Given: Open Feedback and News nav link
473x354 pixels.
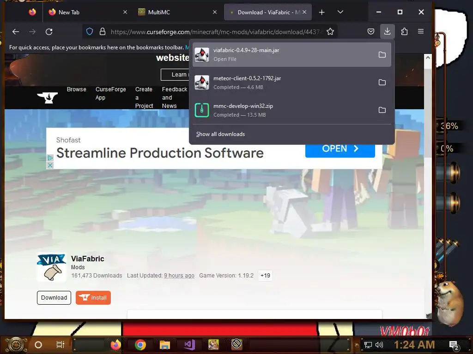Looking at the screenshot, I should click(x=175, y=98).
